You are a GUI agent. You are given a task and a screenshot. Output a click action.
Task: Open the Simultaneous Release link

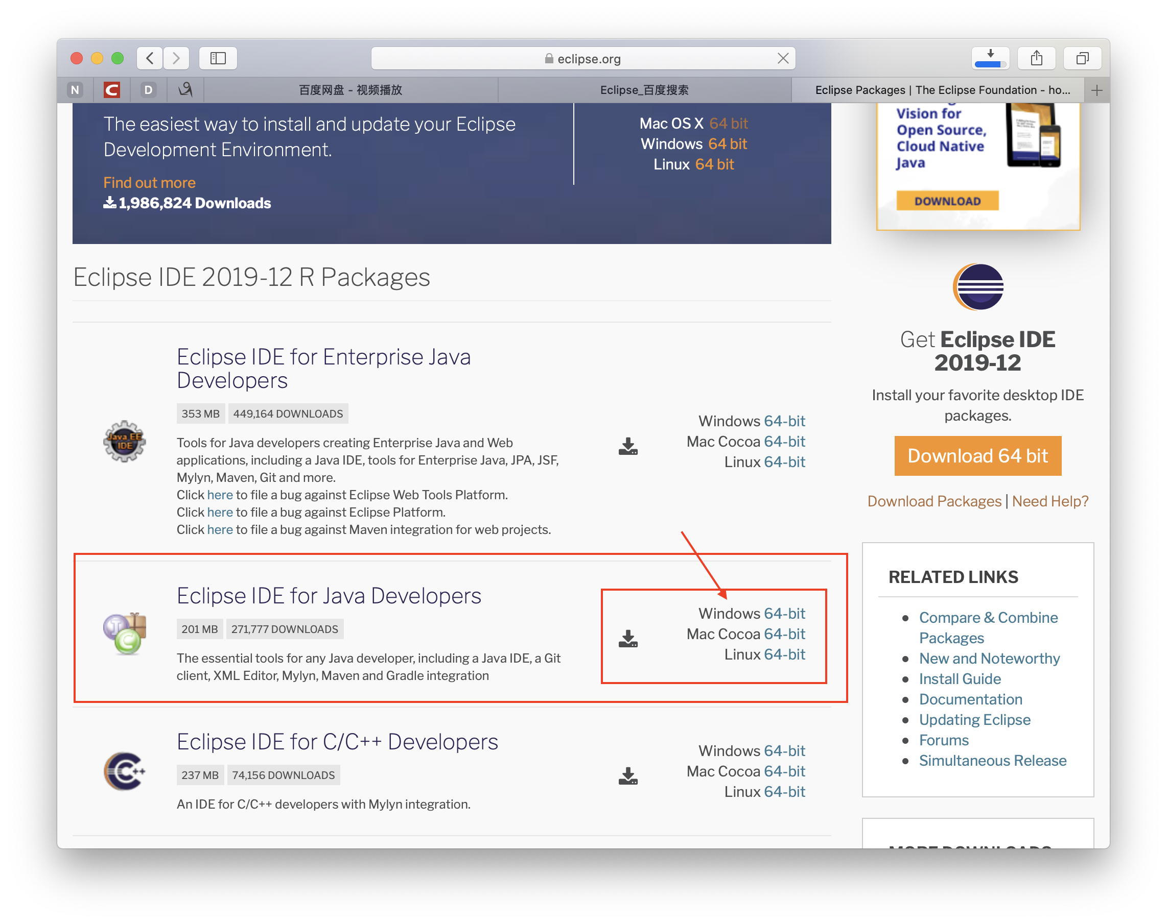992,761
